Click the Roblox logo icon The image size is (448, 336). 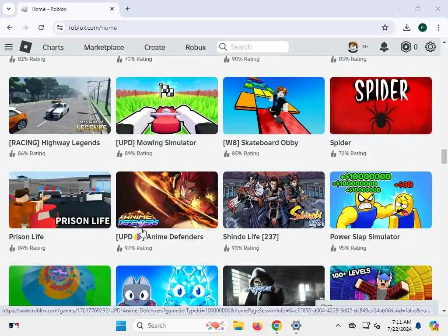[x=26, y=47]
